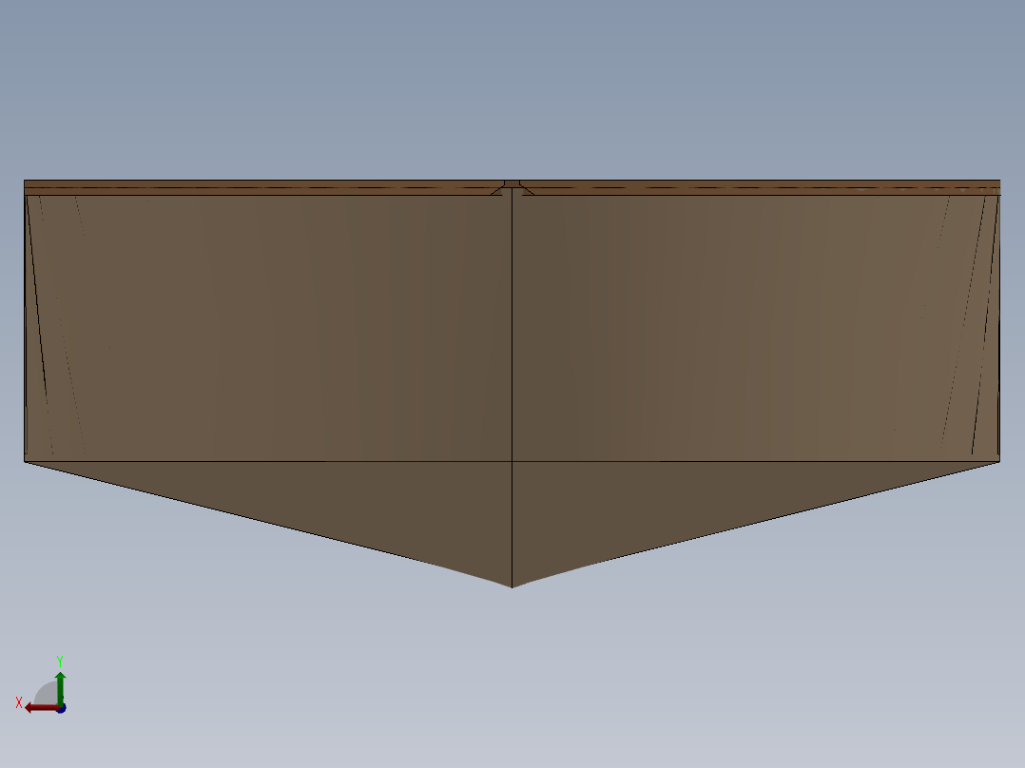Select the right hull side panel face

tap(751, 323)
